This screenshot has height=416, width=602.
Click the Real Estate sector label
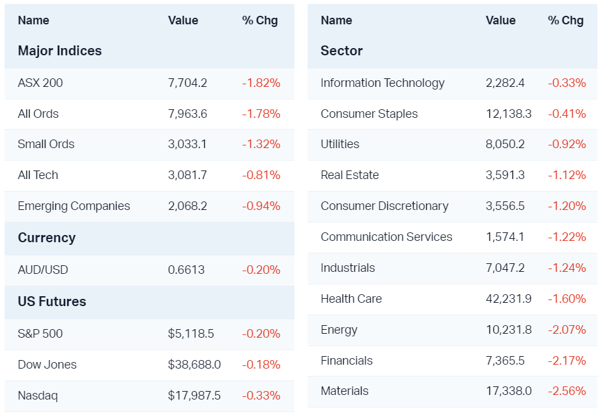(350, 175)
